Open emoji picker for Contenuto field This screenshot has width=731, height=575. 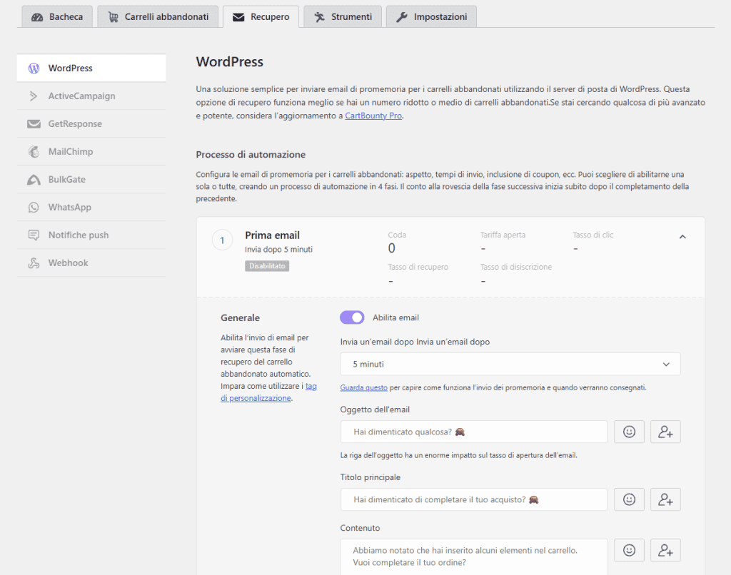[629, 550]
